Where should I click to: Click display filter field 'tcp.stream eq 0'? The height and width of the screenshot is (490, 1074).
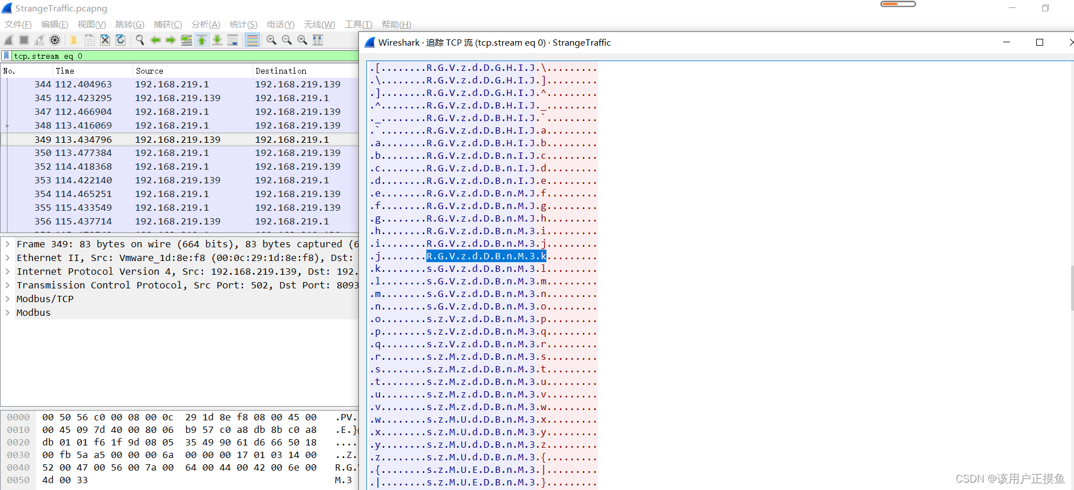(x=186, y=56)
